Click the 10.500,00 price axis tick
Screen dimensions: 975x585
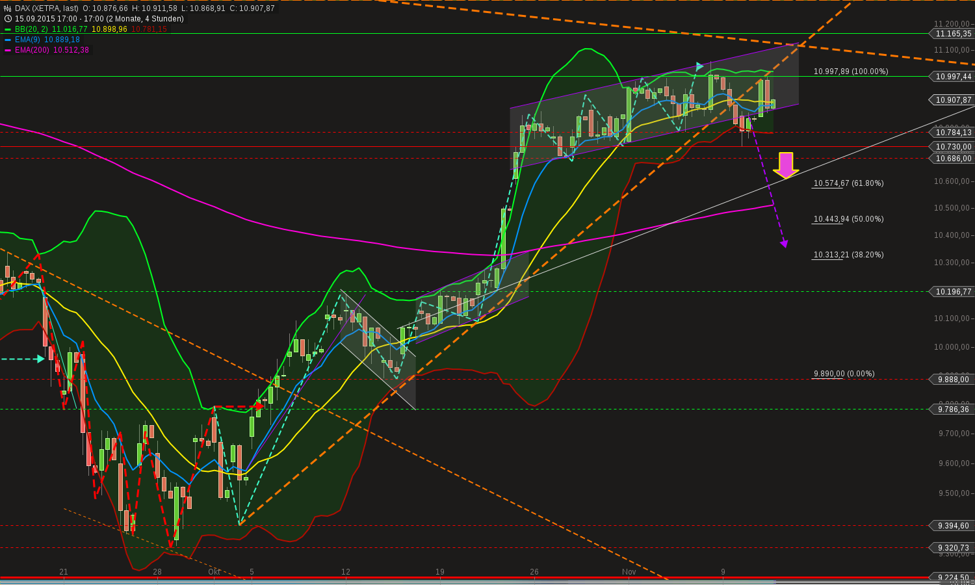coord(952,208)
